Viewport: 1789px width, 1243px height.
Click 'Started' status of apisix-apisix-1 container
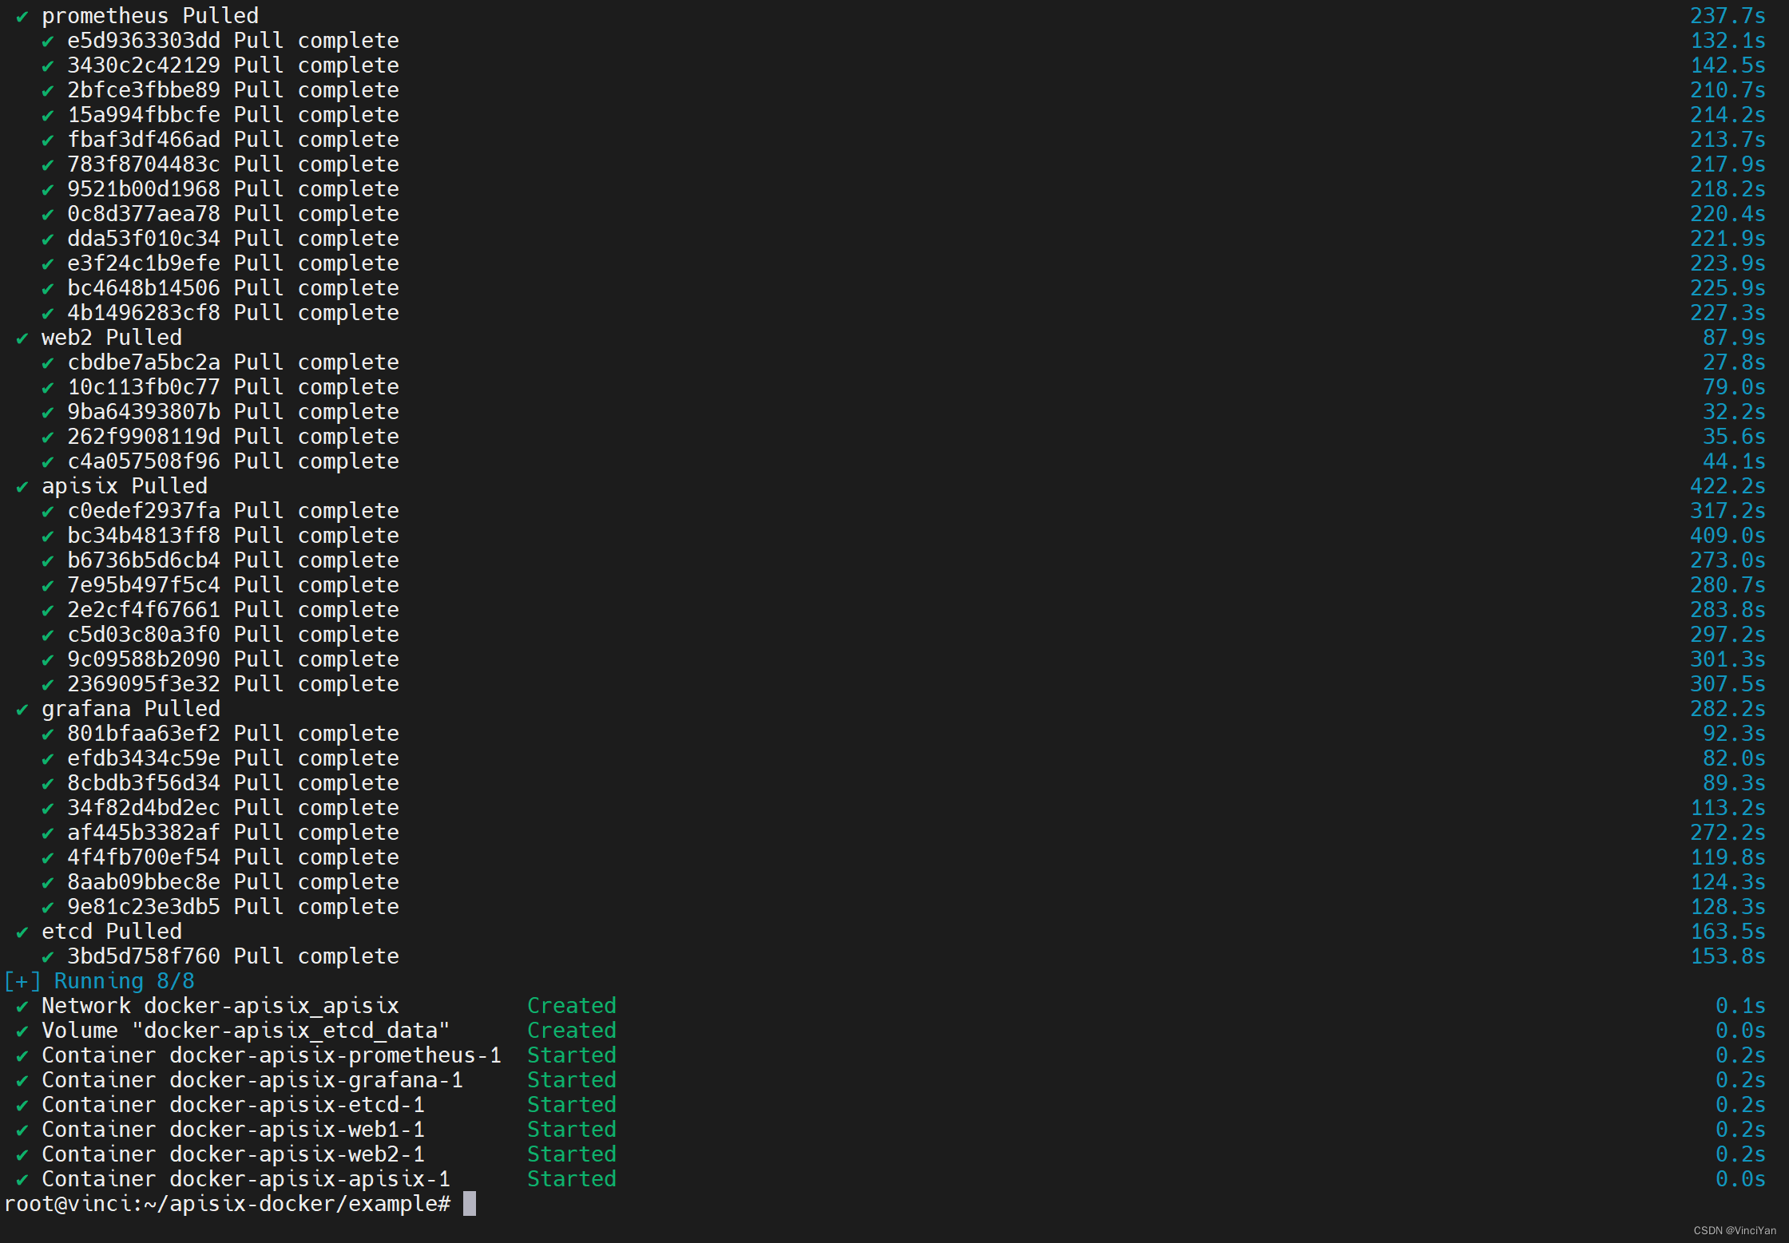coord(572,1179)
